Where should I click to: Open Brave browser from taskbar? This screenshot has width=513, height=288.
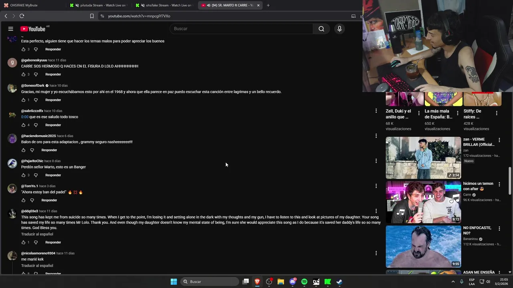257,282
